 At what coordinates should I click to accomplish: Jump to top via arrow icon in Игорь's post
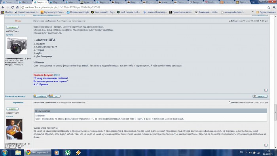tap(266, 90)
